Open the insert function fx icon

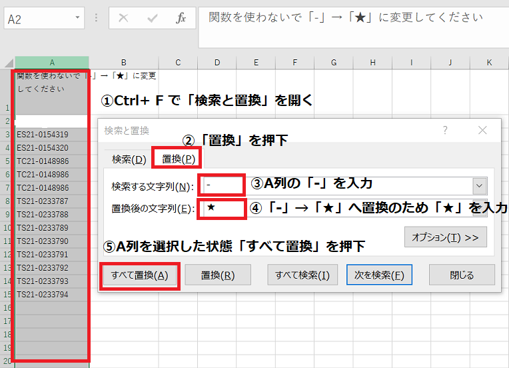point(181,18)
